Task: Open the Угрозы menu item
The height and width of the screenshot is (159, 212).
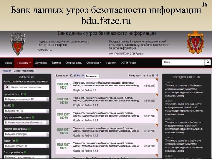Action: tap(8, 63)
